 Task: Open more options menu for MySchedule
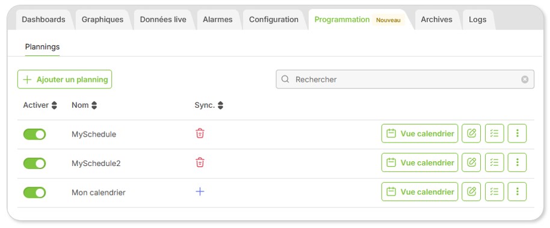click(x=517, y=134)
